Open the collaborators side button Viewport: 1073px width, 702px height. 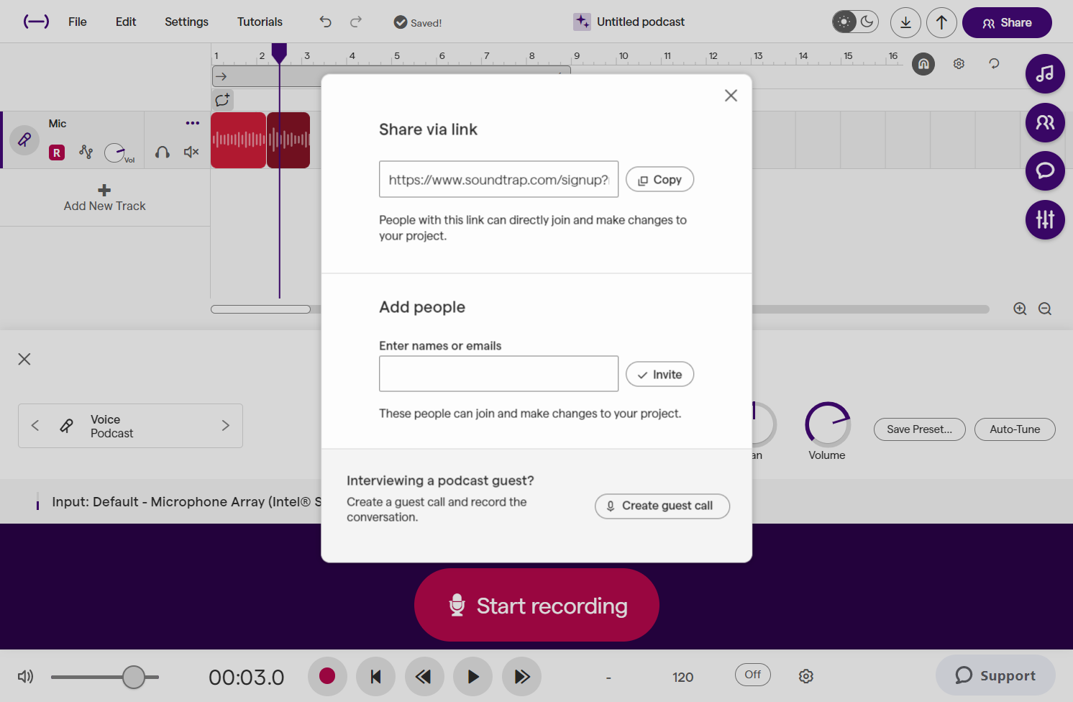click(1045, 122)
